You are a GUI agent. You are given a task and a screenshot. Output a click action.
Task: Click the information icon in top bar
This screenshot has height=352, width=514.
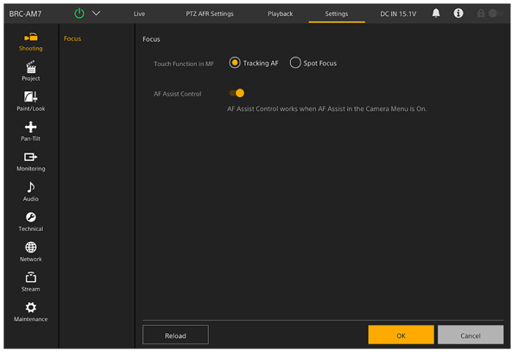[458, 13]
